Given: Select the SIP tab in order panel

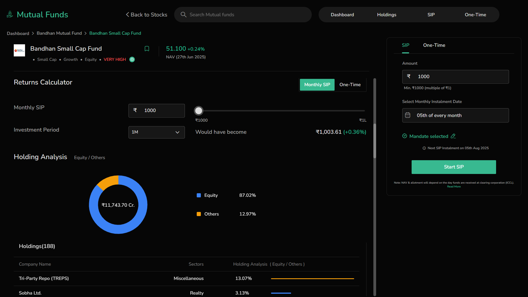Looking at the screenshot, I should click(x=406, y=45).
